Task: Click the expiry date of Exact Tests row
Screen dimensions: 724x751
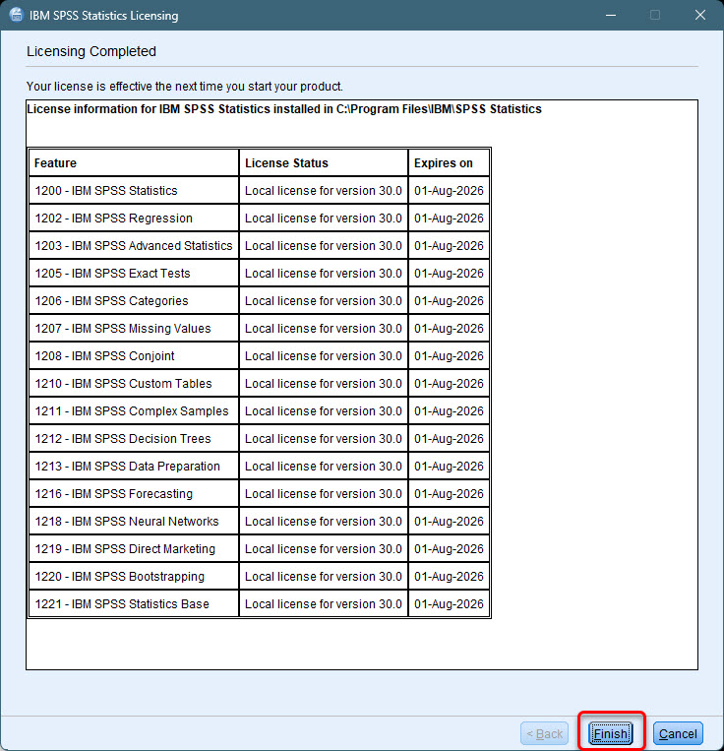Action: coord(449,273)
